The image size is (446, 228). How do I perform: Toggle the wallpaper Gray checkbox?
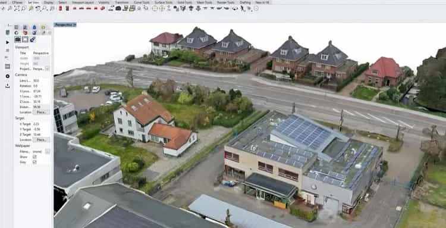(34, 162)
